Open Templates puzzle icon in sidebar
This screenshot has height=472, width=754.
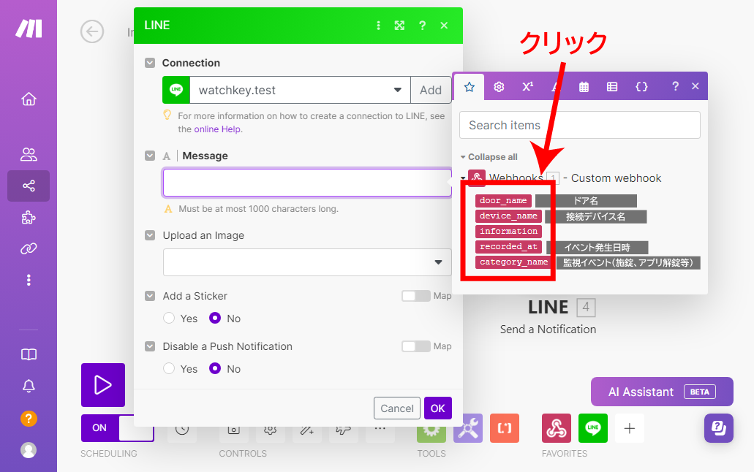click(x=29, y=217)
